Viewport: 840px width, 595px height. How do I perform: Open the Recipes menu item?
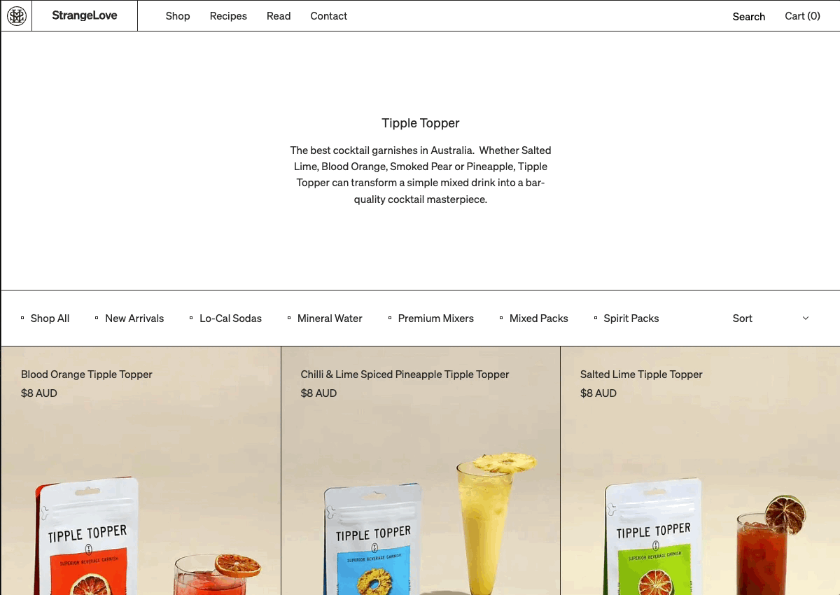228,16
